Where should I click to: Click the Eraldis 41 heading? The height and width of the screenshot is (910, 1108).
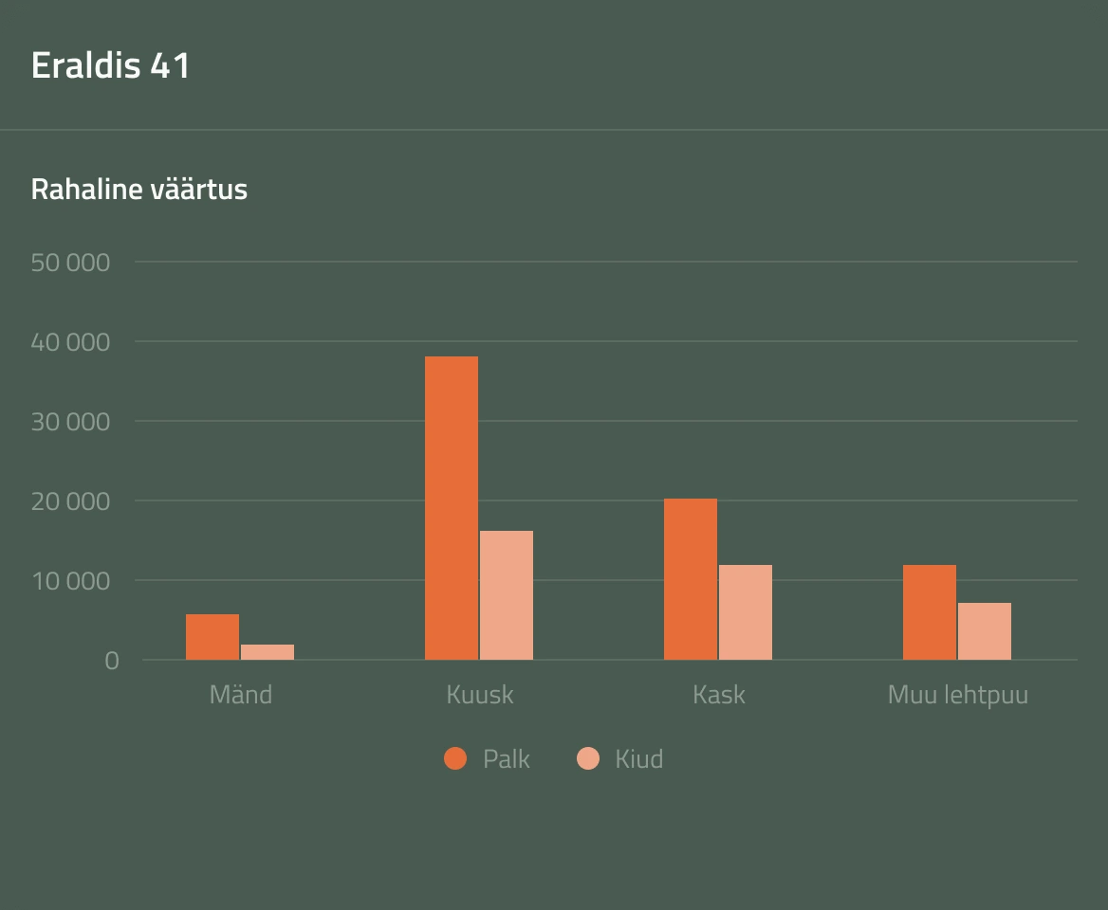[x=111, y=65]
